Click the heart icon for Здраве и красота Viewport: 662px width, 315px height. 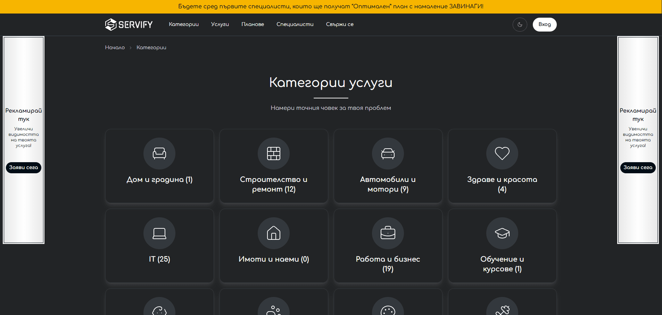pos(502,154)
